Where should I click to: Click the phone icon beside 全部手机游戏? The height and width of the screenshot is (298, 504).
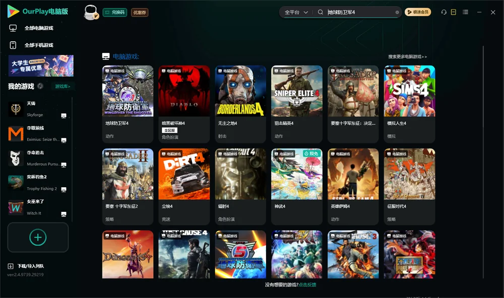click(13, 45)
